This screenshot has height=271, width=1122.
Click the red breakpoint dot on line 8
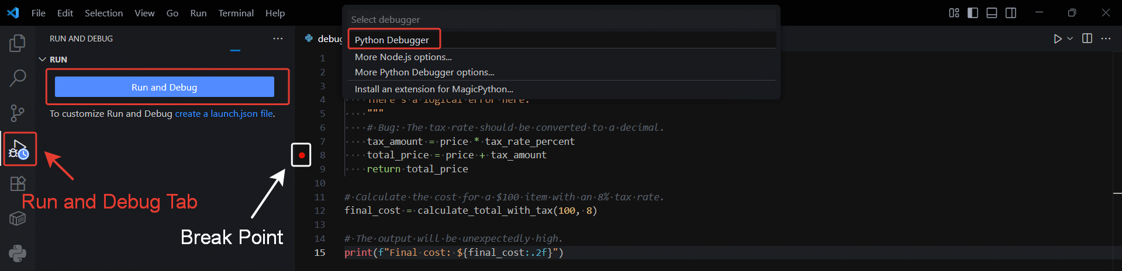(301, 155)
